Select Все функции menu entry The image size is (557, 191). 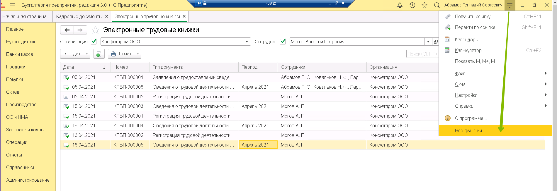470,130
